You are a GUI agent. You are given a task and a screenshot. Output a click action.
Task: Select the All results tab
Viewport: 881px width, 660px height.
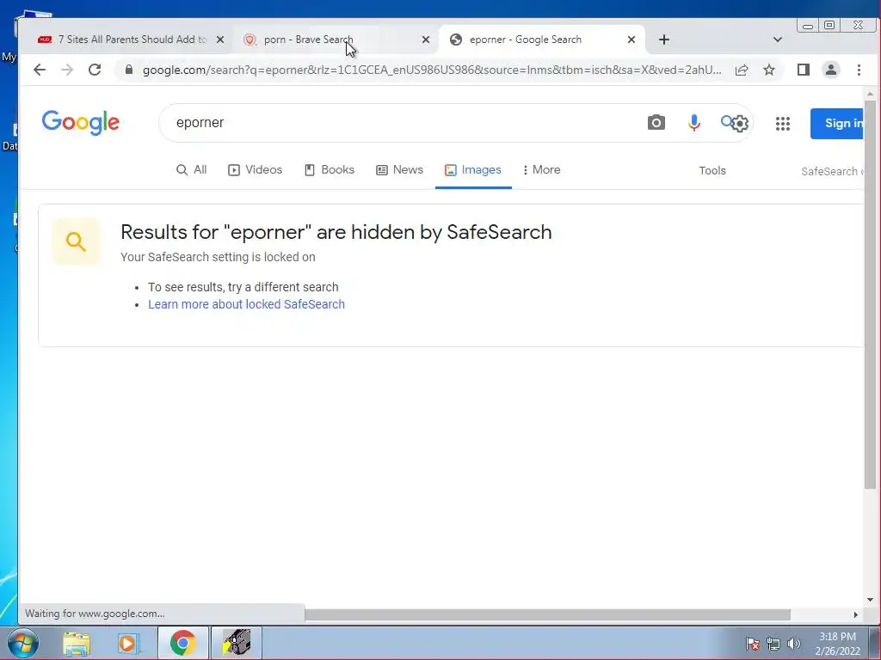pyautogui.click(x=192, y=169)
